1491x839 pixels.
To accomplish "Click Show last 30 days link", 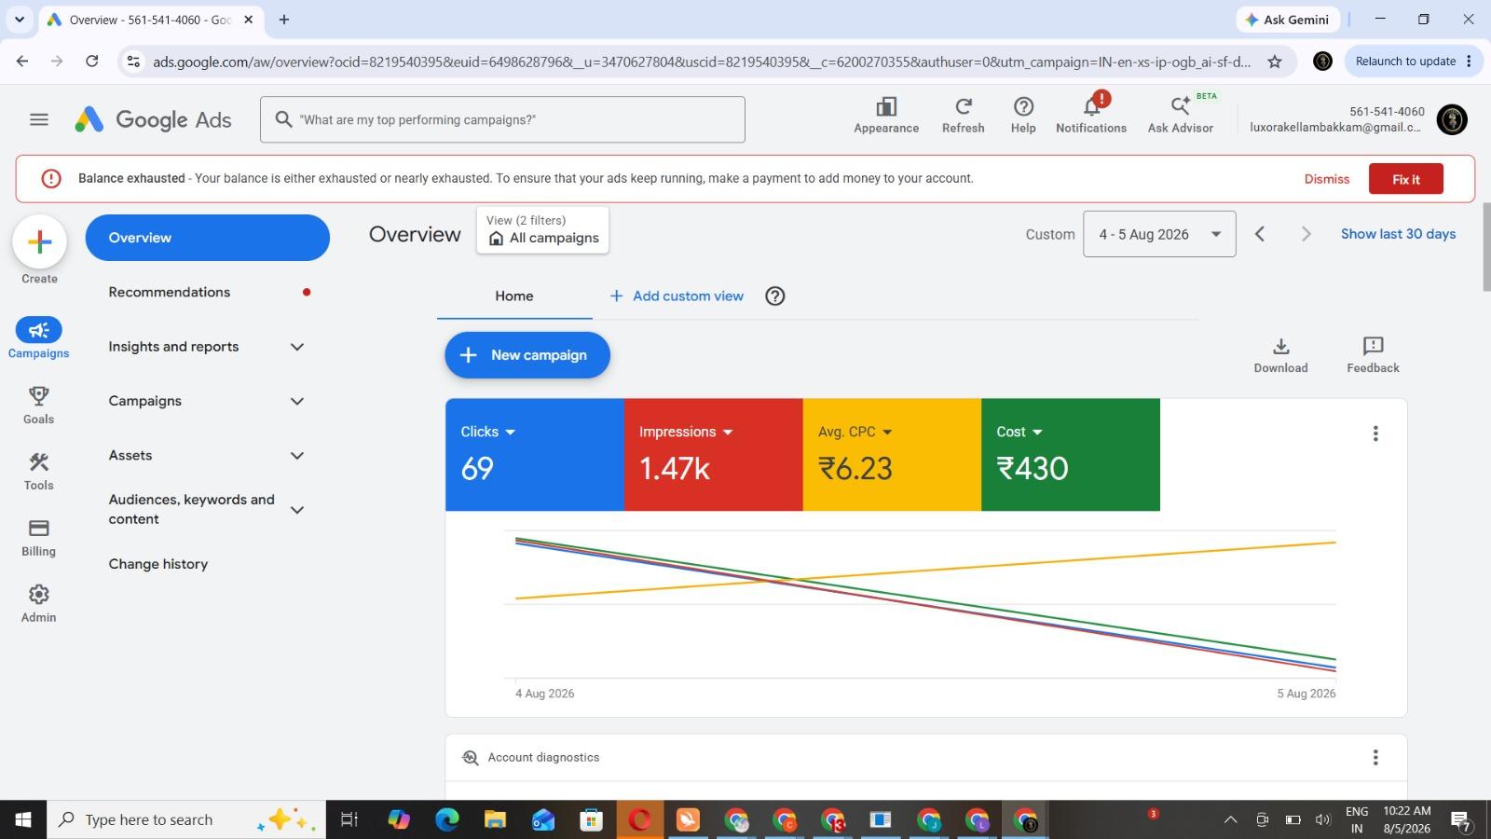I will pyautogui.click(x=1398, y=234).
